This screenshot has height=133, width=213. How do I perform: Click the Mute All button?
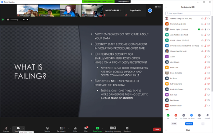click(x=189, y=123)
